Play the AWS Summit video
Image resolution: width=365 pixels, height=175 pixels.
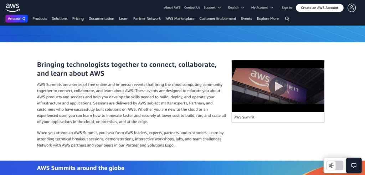pos(278,86)
